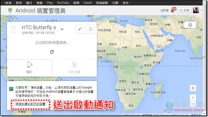
Task: Click the 清除裝置 erase device button
Action: (74, 68)
